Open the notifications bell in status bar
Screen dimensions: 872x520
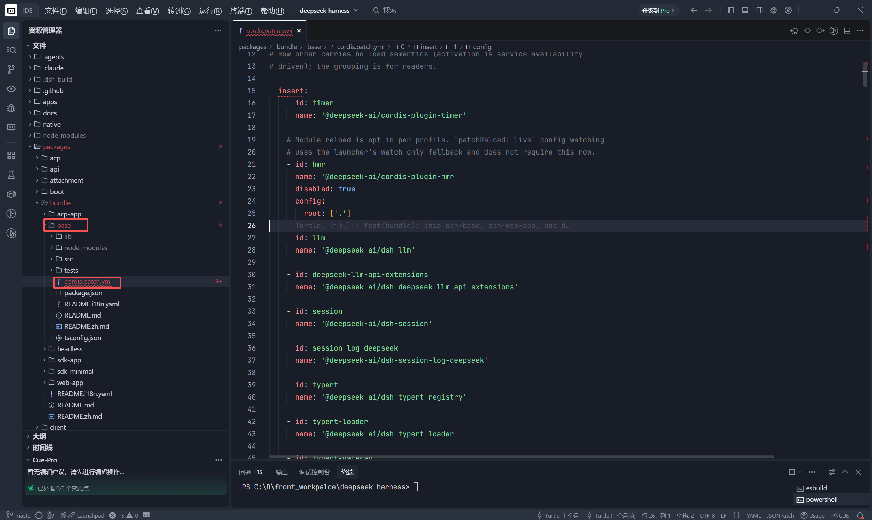point(860,515)
